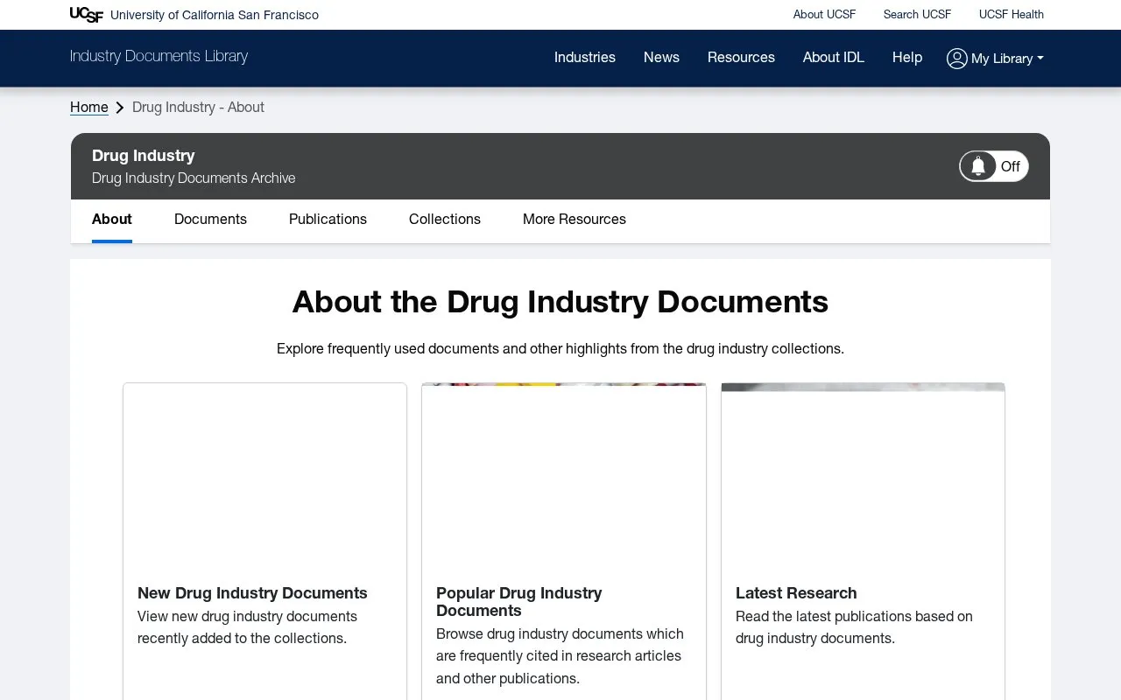Click Industry Documents Library site title
Viewport: 1121px width, 700px height.
[159, 56]
